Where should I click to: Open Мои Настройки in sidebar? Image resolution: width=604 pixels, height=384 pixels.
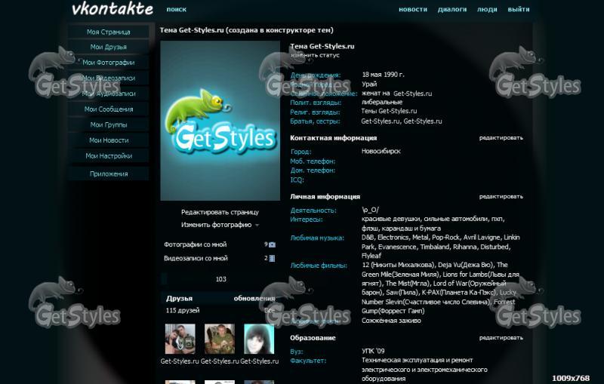click(x=108, y=156)
